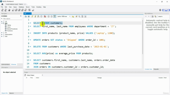Toggle stop-on-error execution mode
This screenshot has width=170, height=95.
[x=45, y=16]
